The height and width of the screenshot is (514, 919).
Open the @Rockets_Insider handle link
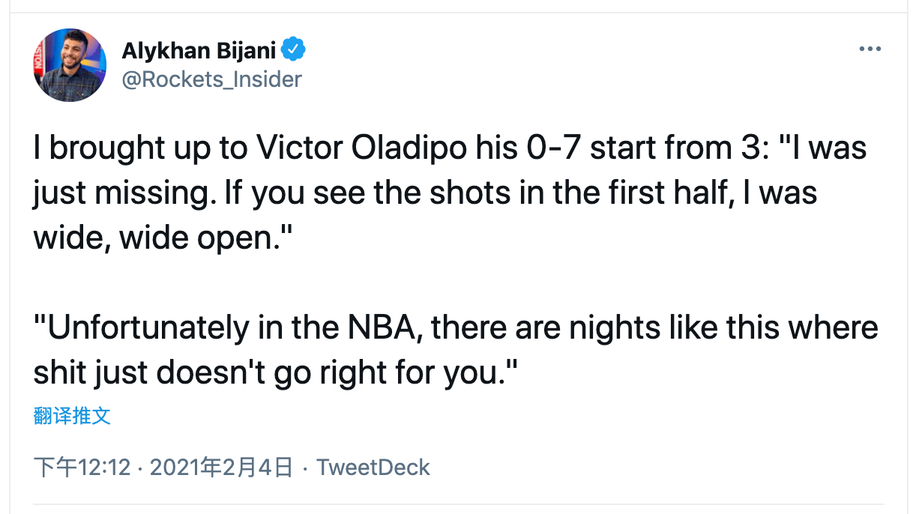[x=211, y=79]
